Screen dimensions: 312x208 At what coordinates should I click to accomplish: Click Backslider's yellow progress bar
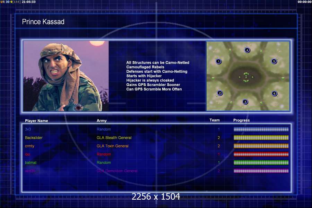coord(261,138)
